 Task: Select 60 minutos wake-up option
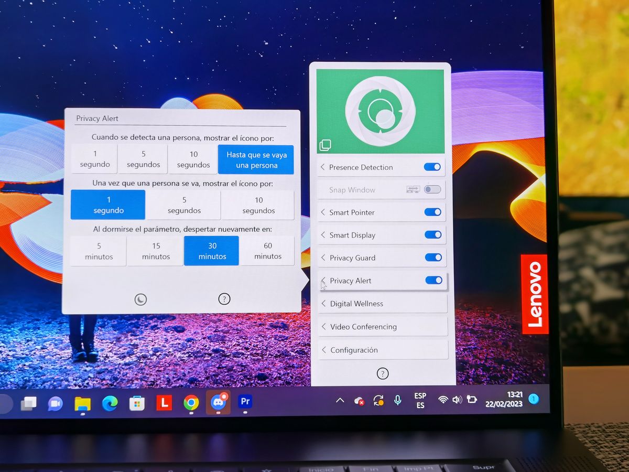(x=268, y=251)
